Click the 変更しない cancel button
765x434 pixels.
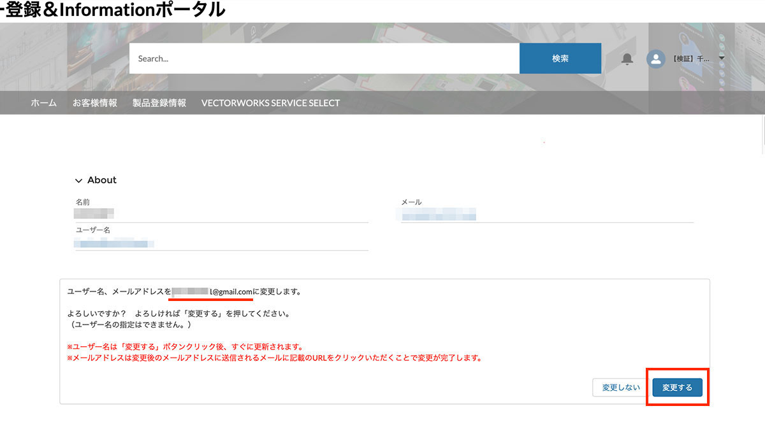[620, 388]
